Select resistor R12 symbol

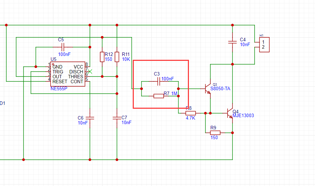coord(102,57)
